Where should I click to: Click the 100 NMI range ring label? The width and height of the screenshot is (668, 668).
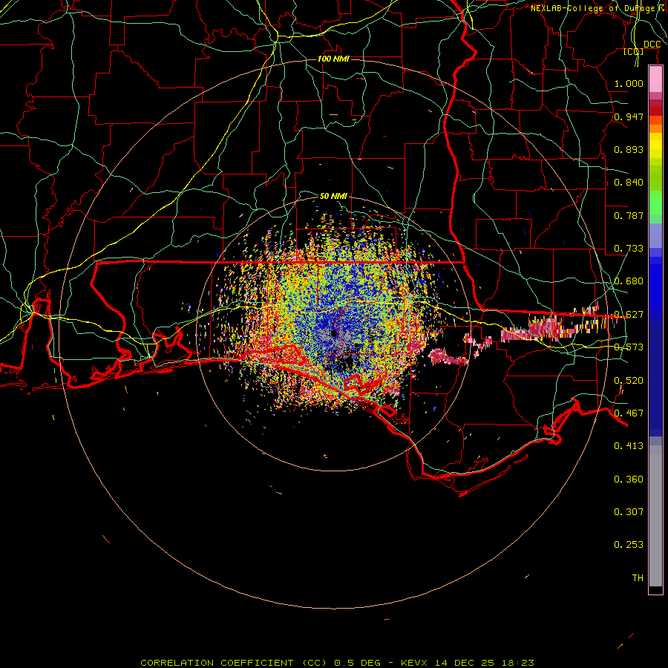[333, 59]
